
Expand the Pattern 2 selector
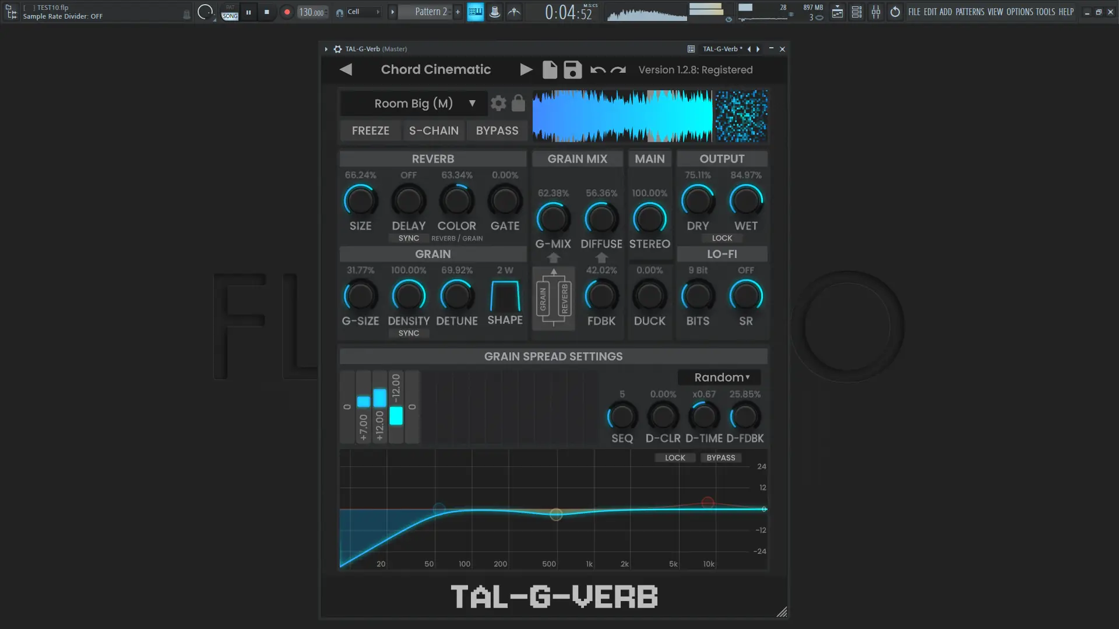point(430,12)
